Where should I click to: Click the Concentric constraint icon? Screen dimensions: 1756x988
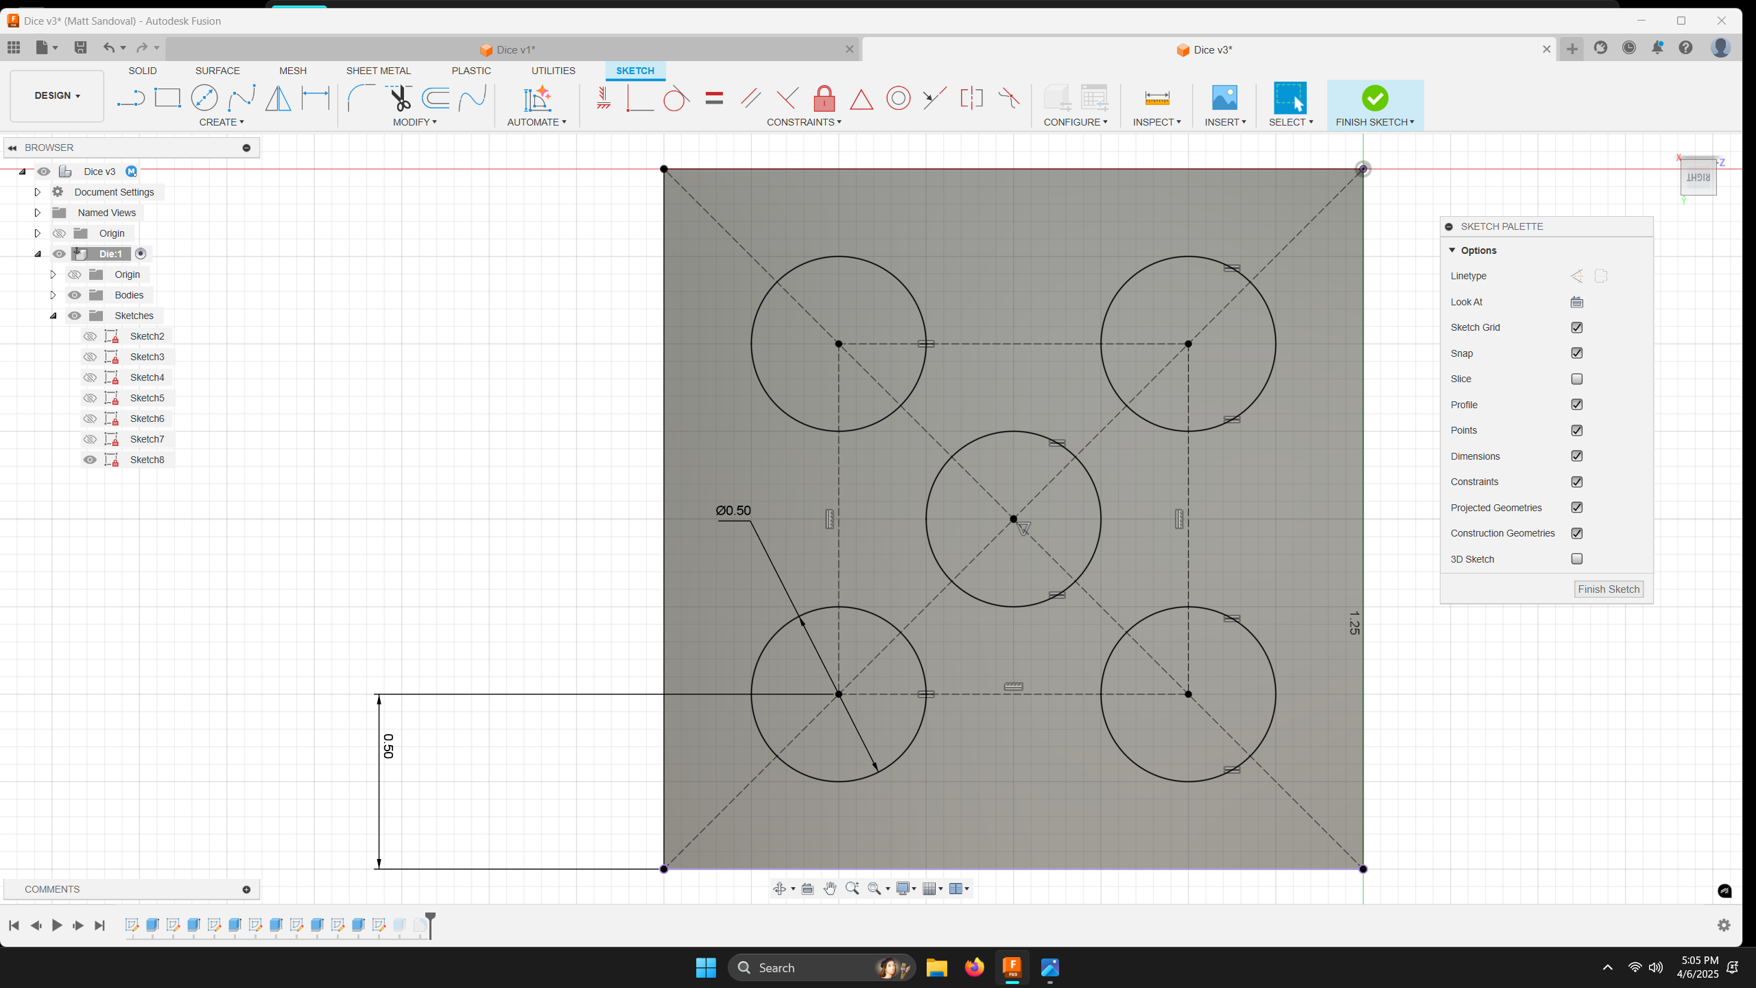pyautogui.click(x=898, y=98)
